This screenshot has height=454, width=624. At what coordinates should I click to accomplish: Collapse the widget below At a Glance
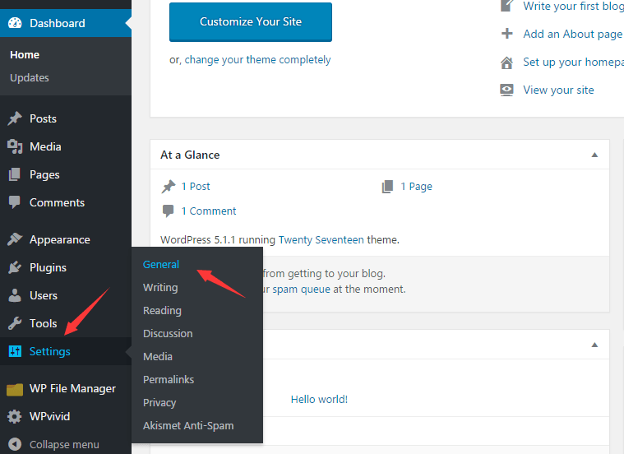[594, 345]
